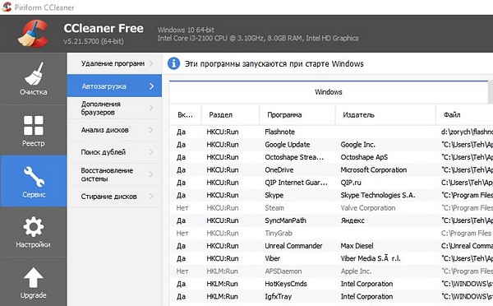Viewport: 493px width, 306px height.
Task: Click publisher Max Diesel cell
Action: click(357, 246)
